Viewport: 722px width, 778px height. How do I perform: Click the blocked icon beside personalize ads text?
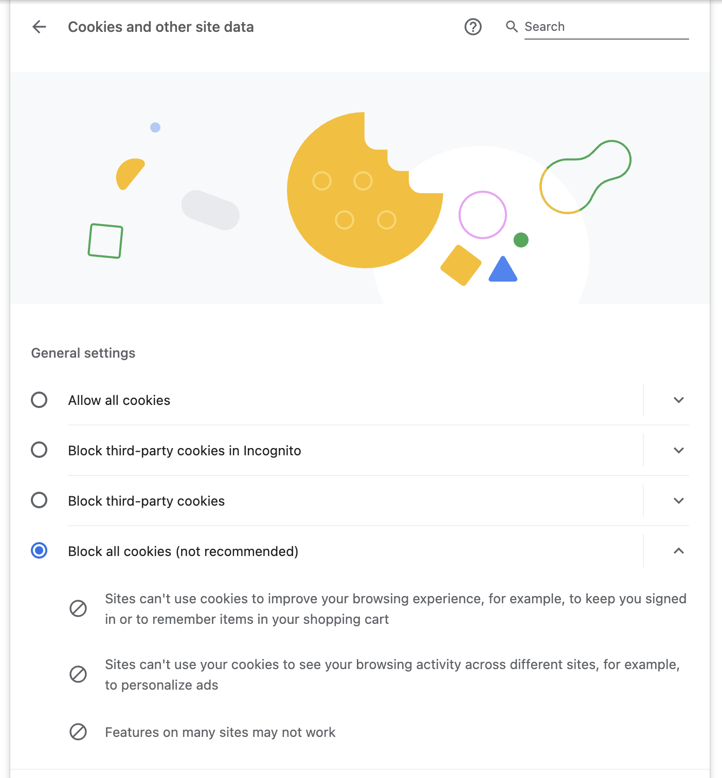78,674
